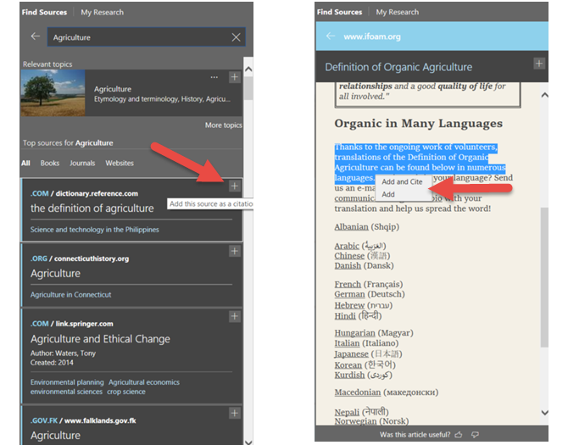Click Definition of Organic Agriculture title

(398, 67)
